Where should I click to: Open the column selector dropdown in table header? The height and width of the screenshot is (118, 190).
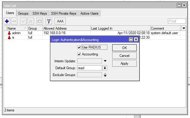[184, 28]
